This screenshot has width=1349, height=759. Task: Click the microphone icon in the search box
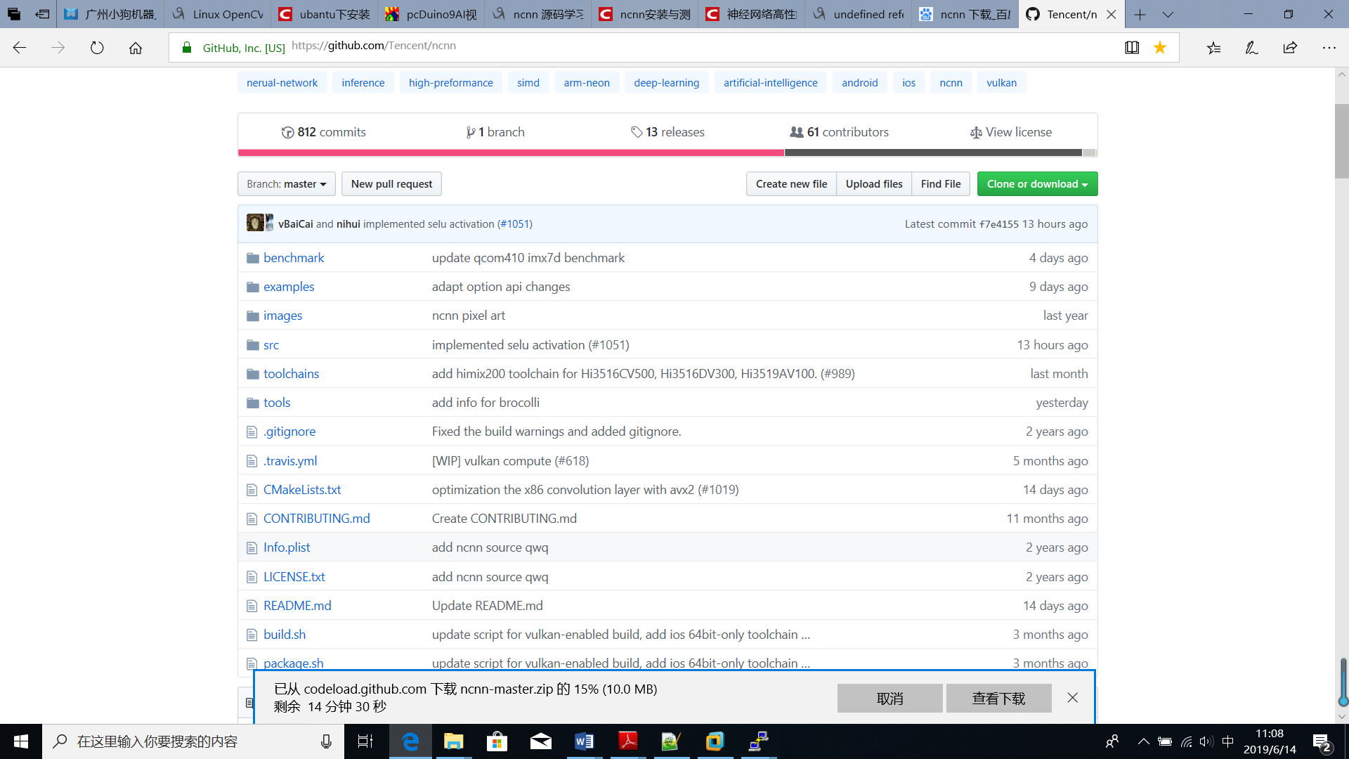tap(325, 741)
